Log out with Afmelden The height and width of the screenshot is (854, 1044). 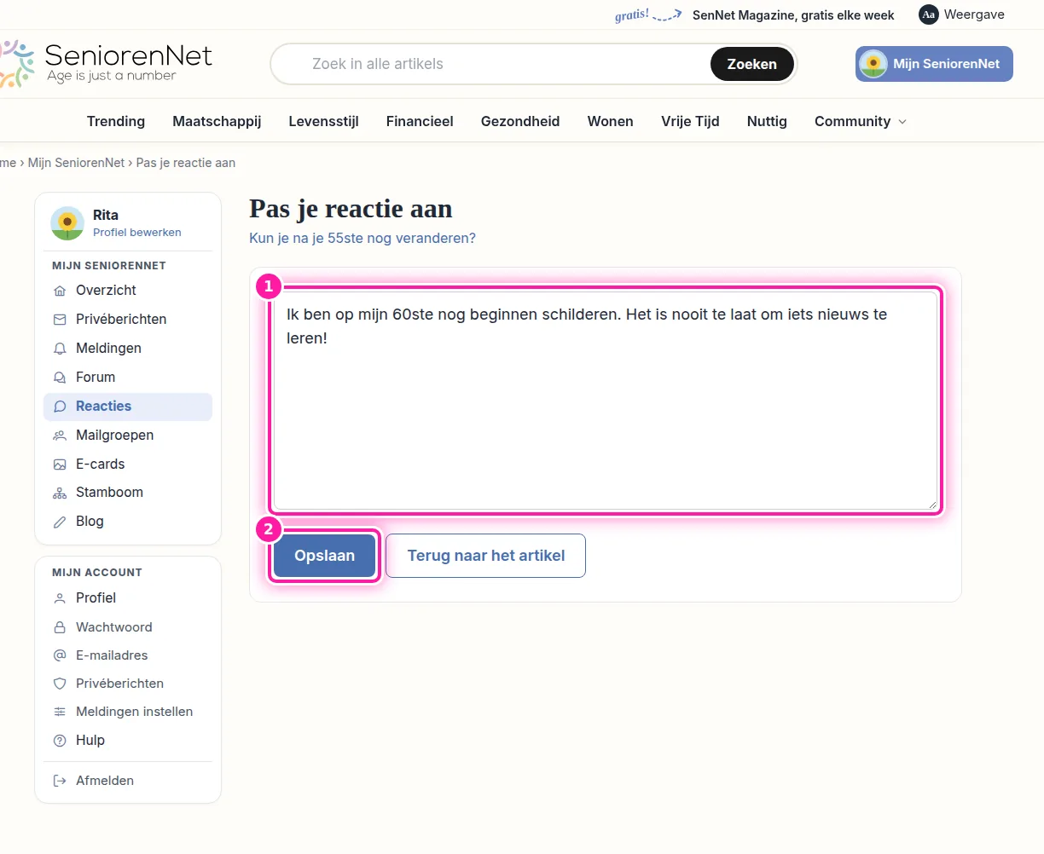(x=128, y=781)
